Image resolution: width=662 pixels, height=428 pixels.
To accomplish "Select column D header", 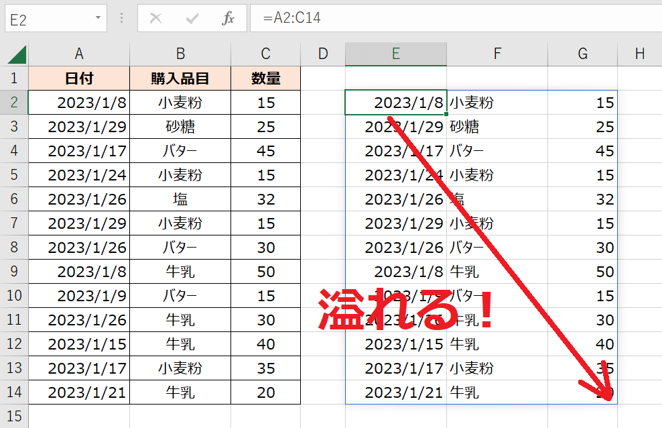I will (x=323, y=54).
